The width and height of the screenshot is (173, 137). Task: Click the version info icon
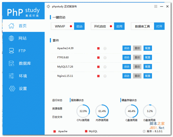[144, 131]
